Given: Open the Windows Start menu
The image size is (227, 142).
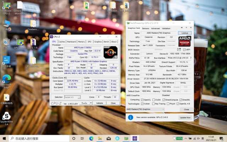Looking at the screenshot, I should [4, 138].
